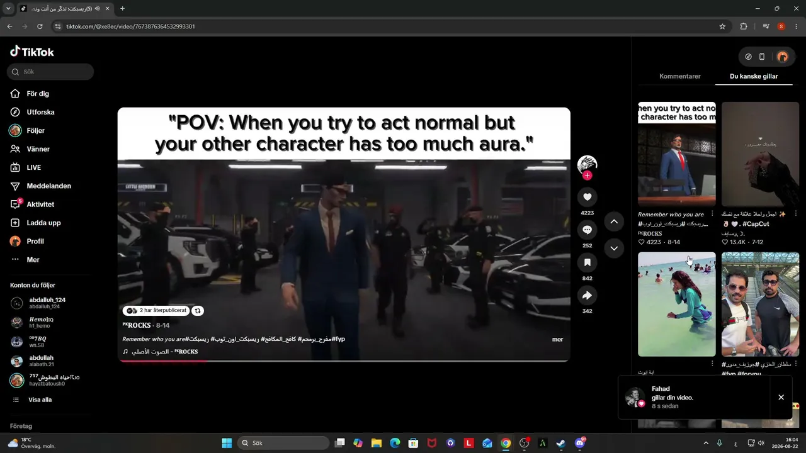Go to För dig feed
Screen dimensions: 806x453
point(38,94)
